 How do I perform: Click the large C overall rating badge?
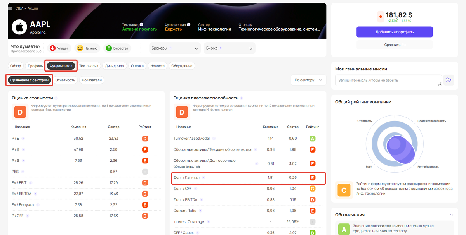tap(344, 190)
